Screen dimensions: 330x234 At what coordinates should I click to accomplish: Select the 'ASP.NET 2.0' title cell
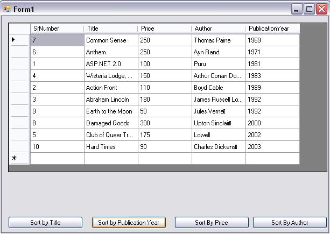point(111,63)
